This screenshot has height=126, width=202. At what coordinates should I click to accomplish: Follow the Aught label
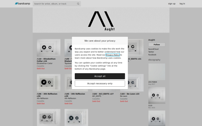[x=157, y=45]
